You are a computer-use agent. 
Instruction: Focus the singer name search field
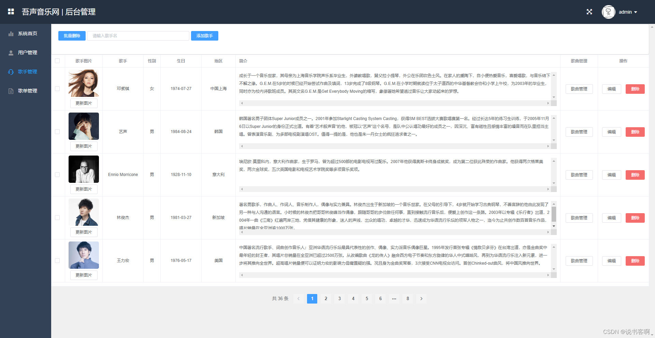pyautogui.click(x=138, y=36)
